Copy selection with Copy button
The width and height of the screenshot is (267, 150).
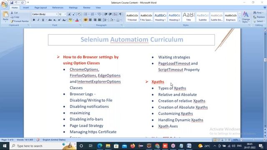[15, 17]
